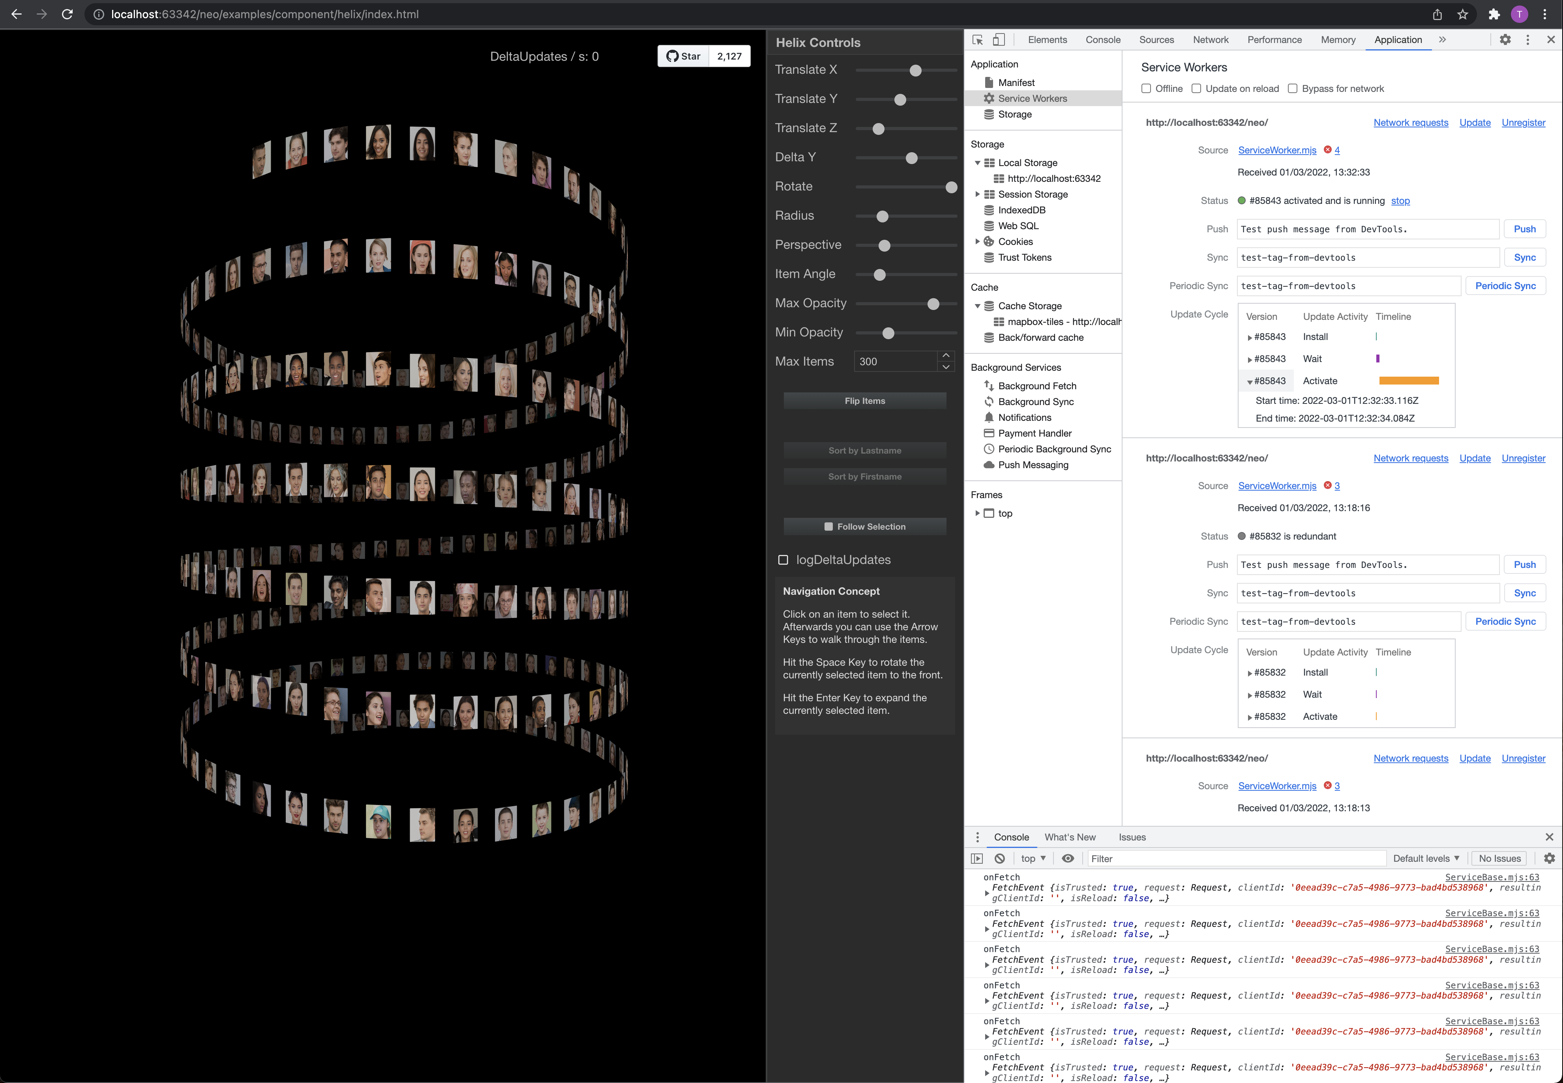Switch to the Network tab
Screen dimensions: 1563x1083
1211,40
